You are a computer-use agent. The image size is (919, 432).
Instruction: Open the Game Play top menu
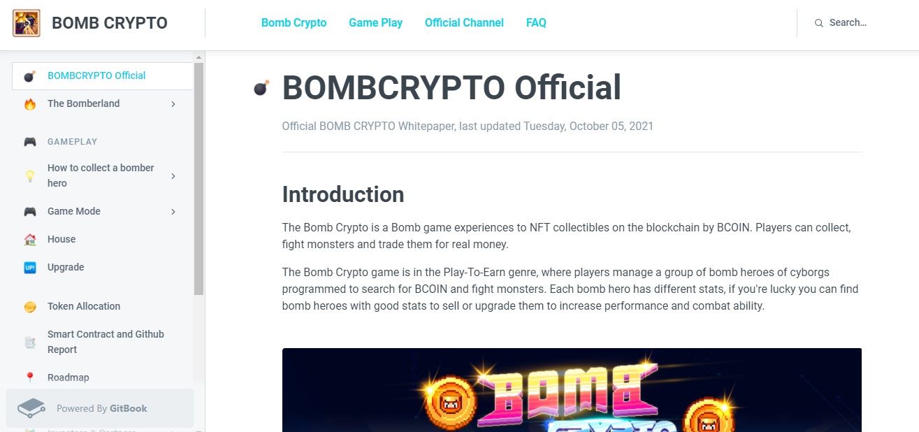tap(375, 23)
